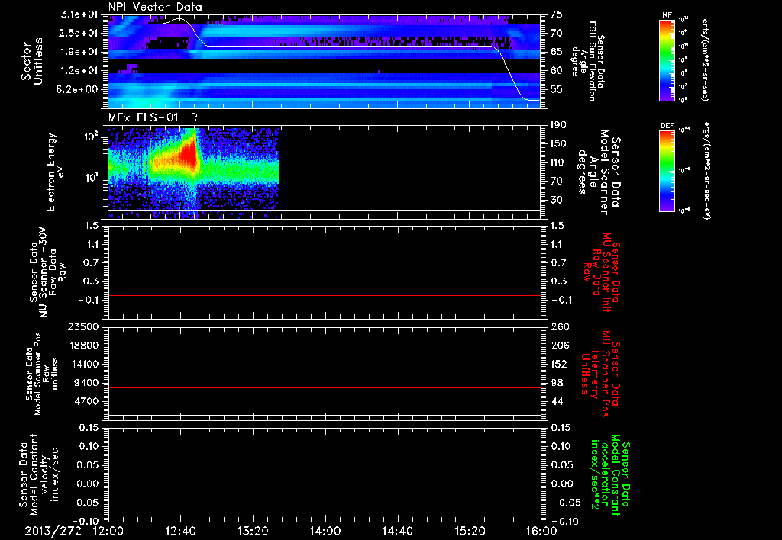Screen dimensions: 782x540
Task: Click the "4700" scanner position axis value
Action: [87, 401]
